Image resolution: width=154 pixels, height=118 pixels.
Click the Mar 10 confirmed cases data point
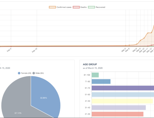click(144, 38)
